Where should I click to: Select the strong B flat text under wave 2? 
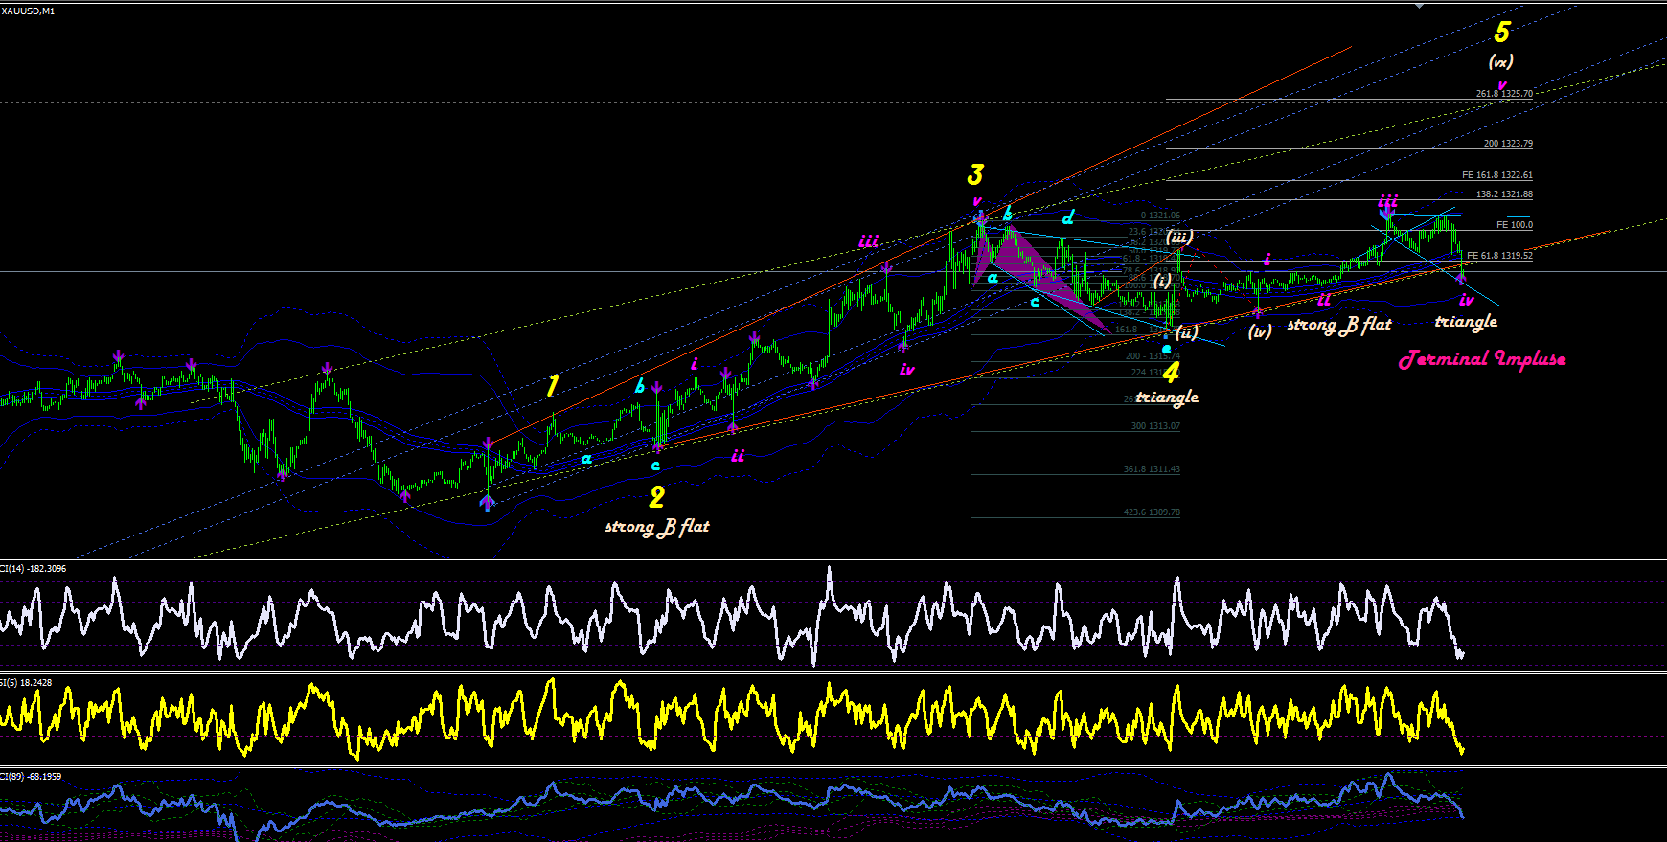tap(657, 526)
